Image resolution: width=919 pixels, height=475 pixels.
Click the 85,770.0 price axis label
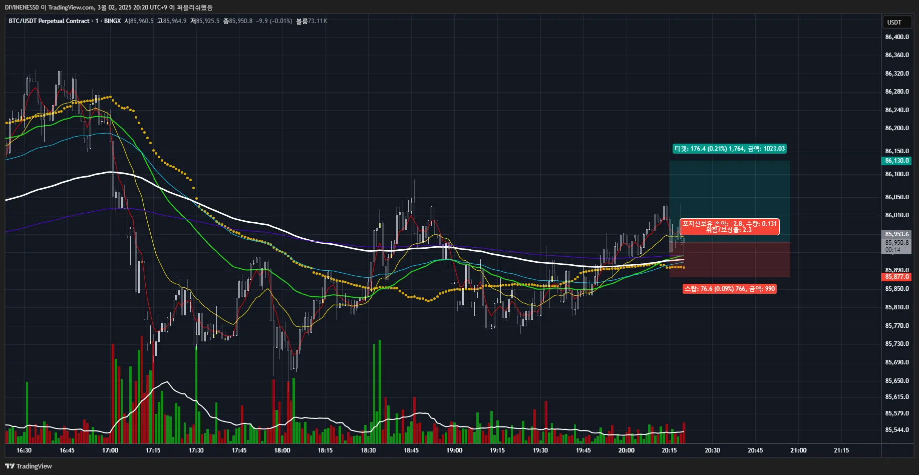(x=897, y=326)
